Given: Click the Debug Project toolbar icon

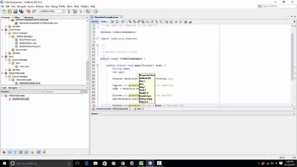Looking at the screenshot, I should pos(88,11).
